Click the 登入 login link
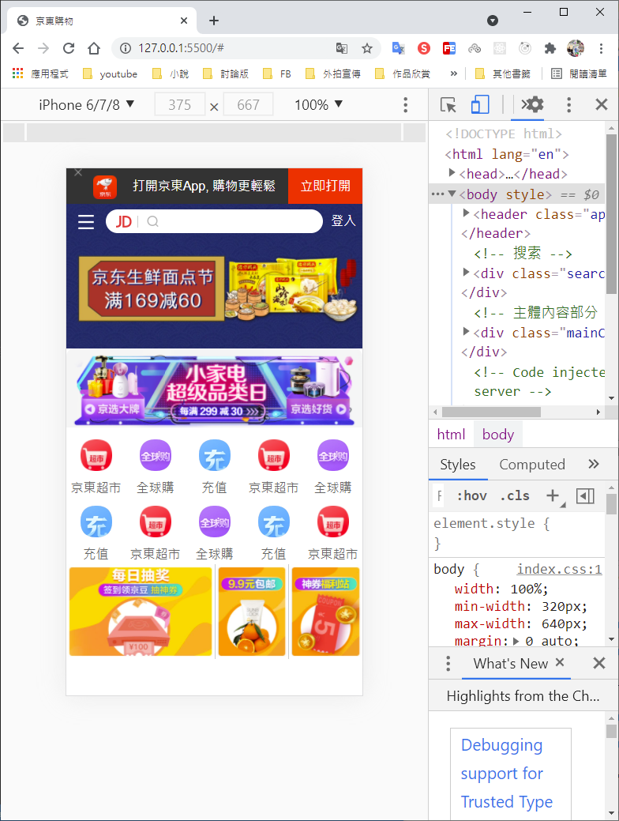 tap(343, 221)
